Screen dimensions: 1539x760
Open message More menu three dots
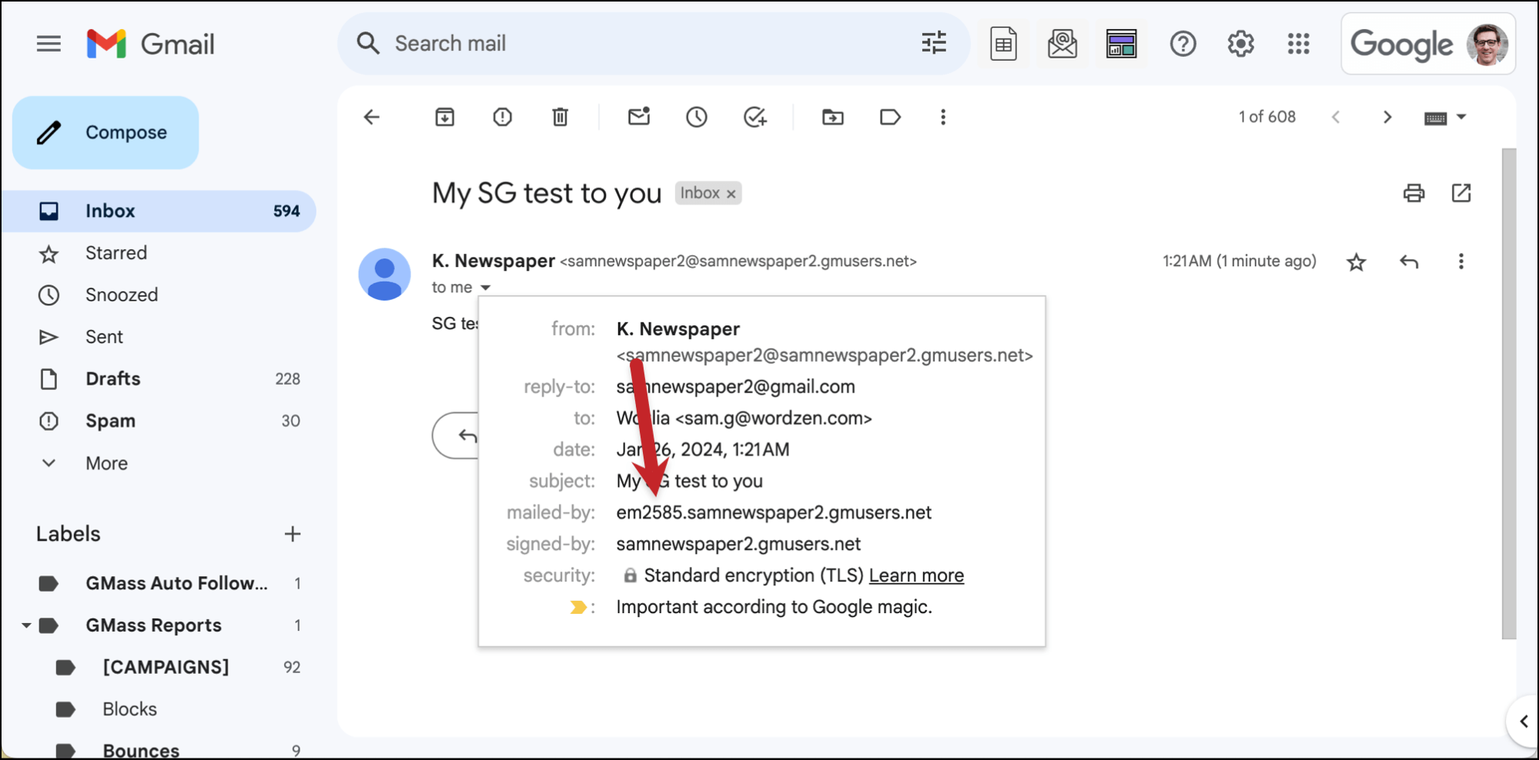[1460, 262]
